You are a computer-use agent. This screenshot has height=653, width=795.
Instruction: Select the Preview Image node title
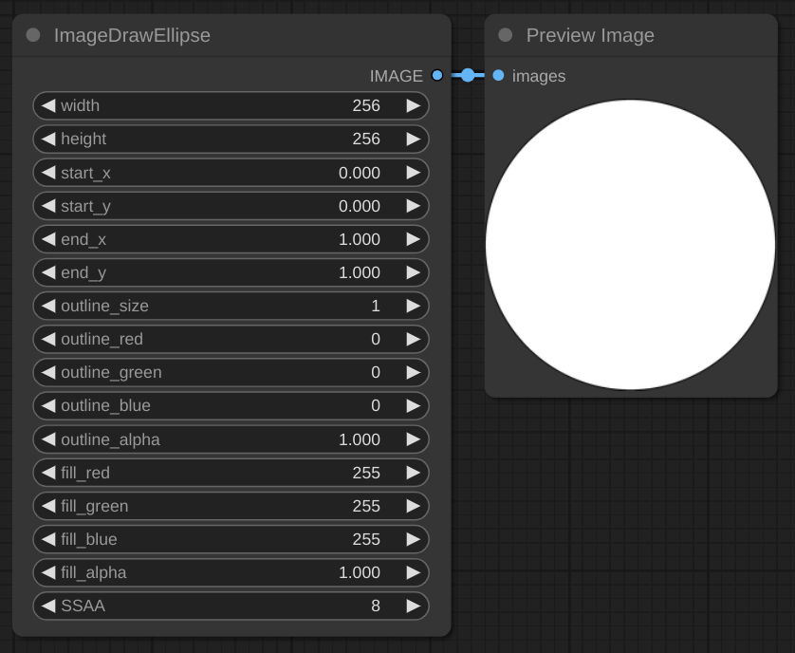click(590, 35)
